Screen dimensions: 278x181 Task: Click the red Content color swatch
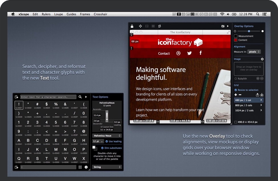(x=236, y=40)
